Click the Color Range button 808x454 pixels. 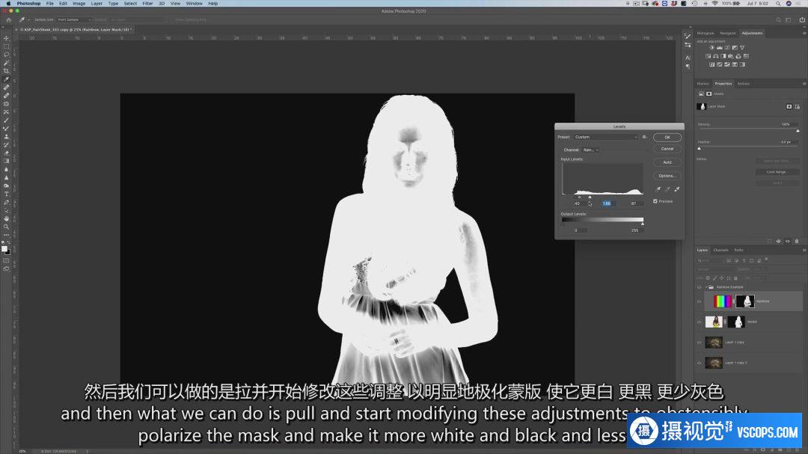777,172
